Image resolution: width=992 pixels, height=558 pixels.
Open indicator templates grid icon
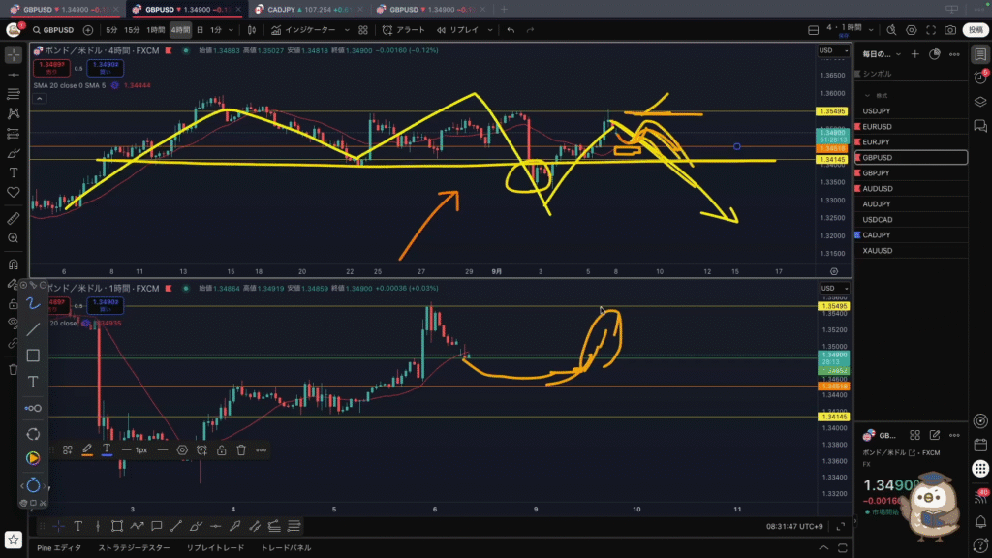(x=363, y=30)
